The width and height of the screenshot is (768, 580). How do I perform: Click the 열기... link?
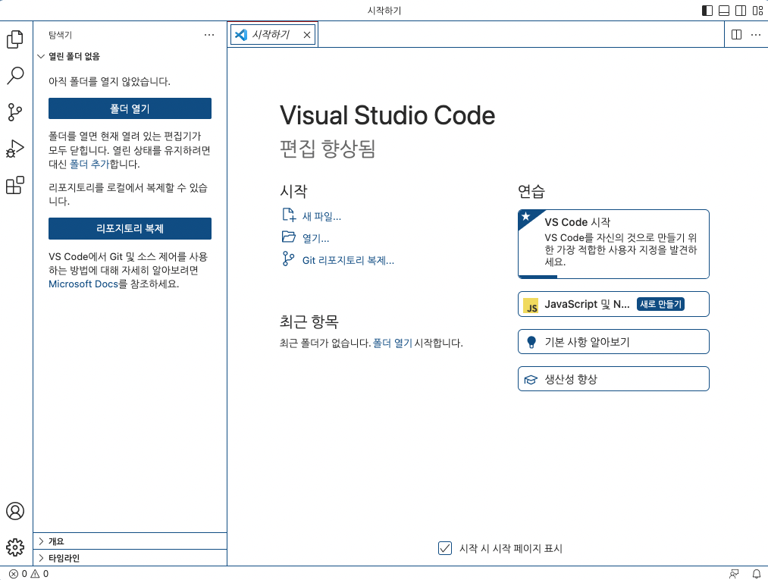315,239
